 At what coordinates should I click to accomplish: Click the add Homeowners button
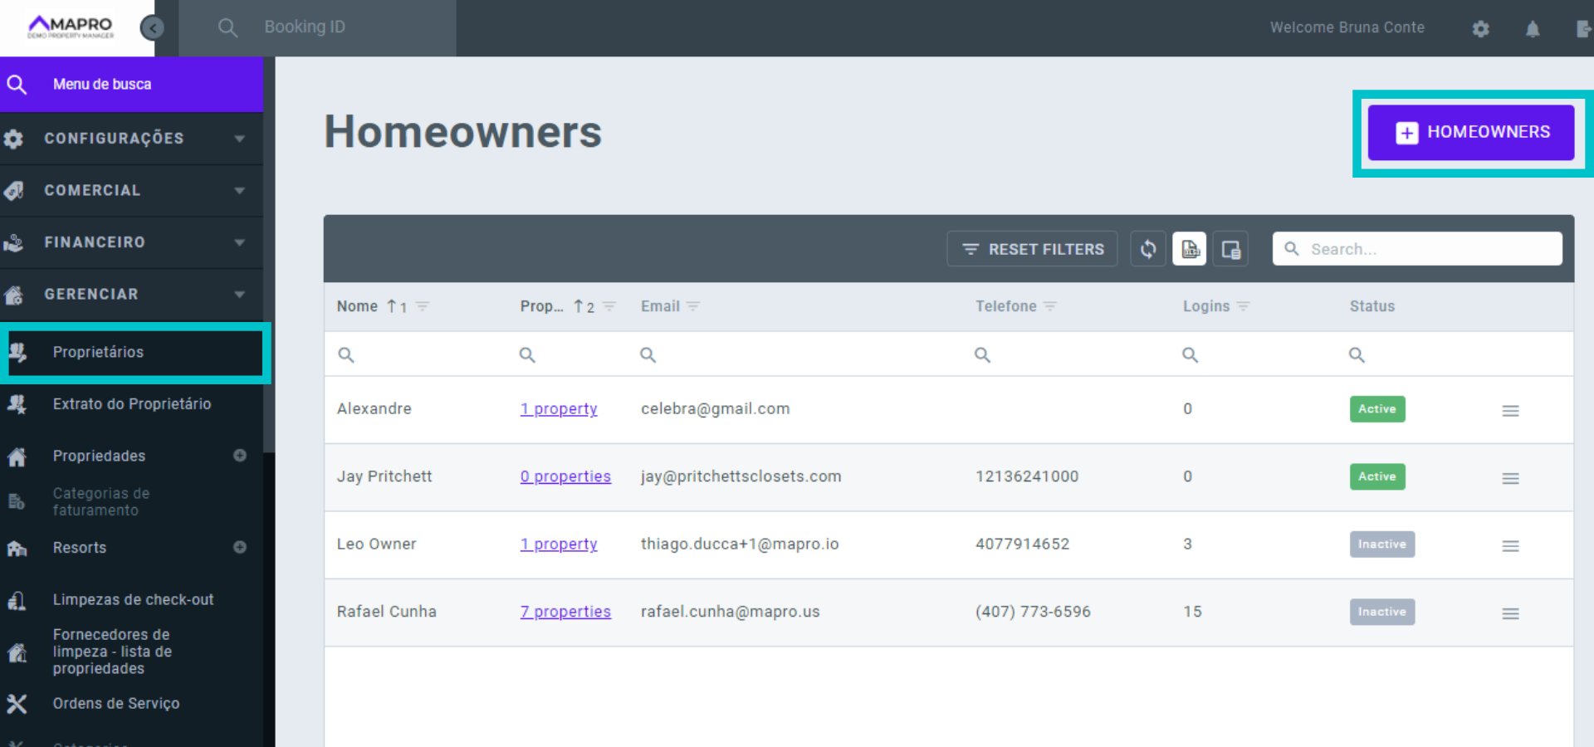click(x=1471, y=132)
